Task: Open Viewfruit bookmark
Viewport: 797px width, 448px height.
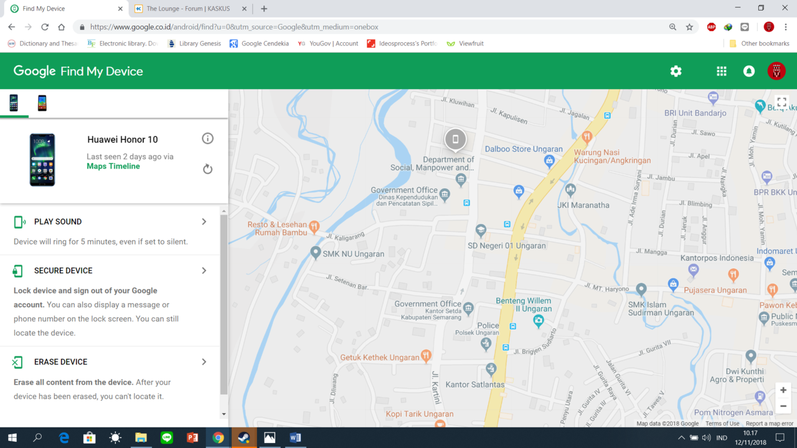Action: (x=465, y=44)
